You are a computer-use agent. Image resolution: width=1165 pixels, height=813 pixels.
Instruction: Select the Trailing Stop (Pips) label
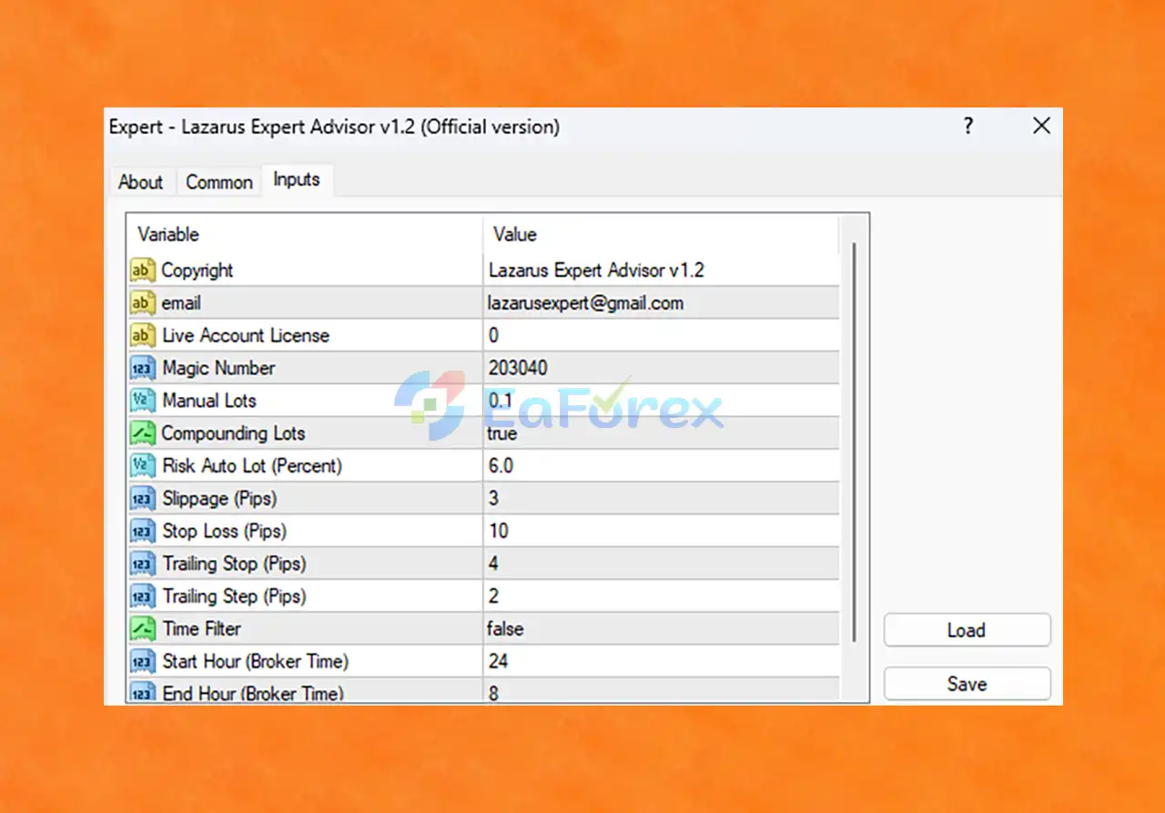click(x=234, y=564)
